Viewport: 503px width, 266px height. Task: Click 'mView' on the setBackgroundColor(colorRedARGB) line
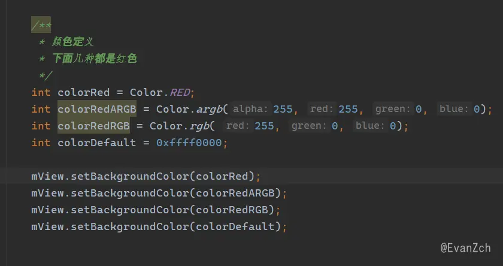pos(47,193)
